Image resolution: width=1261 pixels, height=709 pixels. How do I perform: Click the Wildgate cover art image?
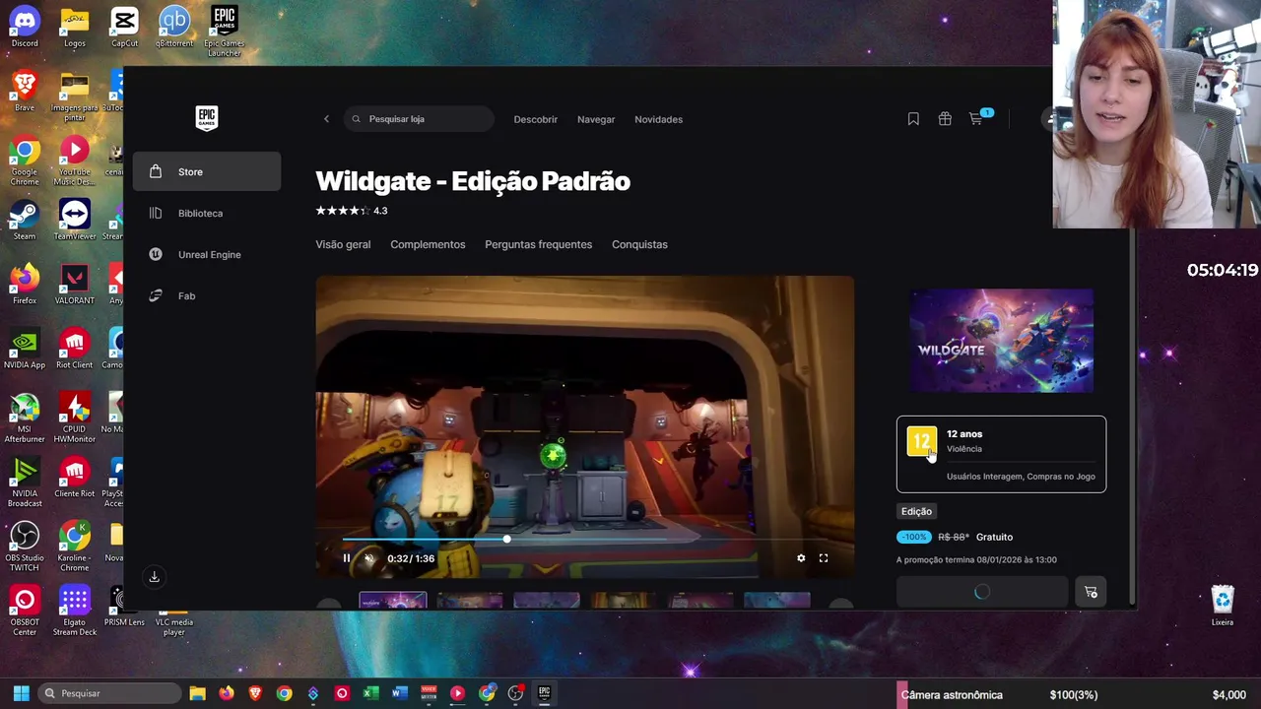click(x=1002, y=341)
